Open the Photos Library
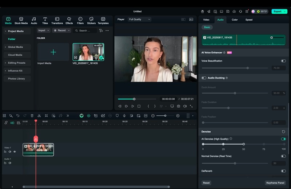Image resolution: width=291 pixels, height=189 pixels. (17, 79)
